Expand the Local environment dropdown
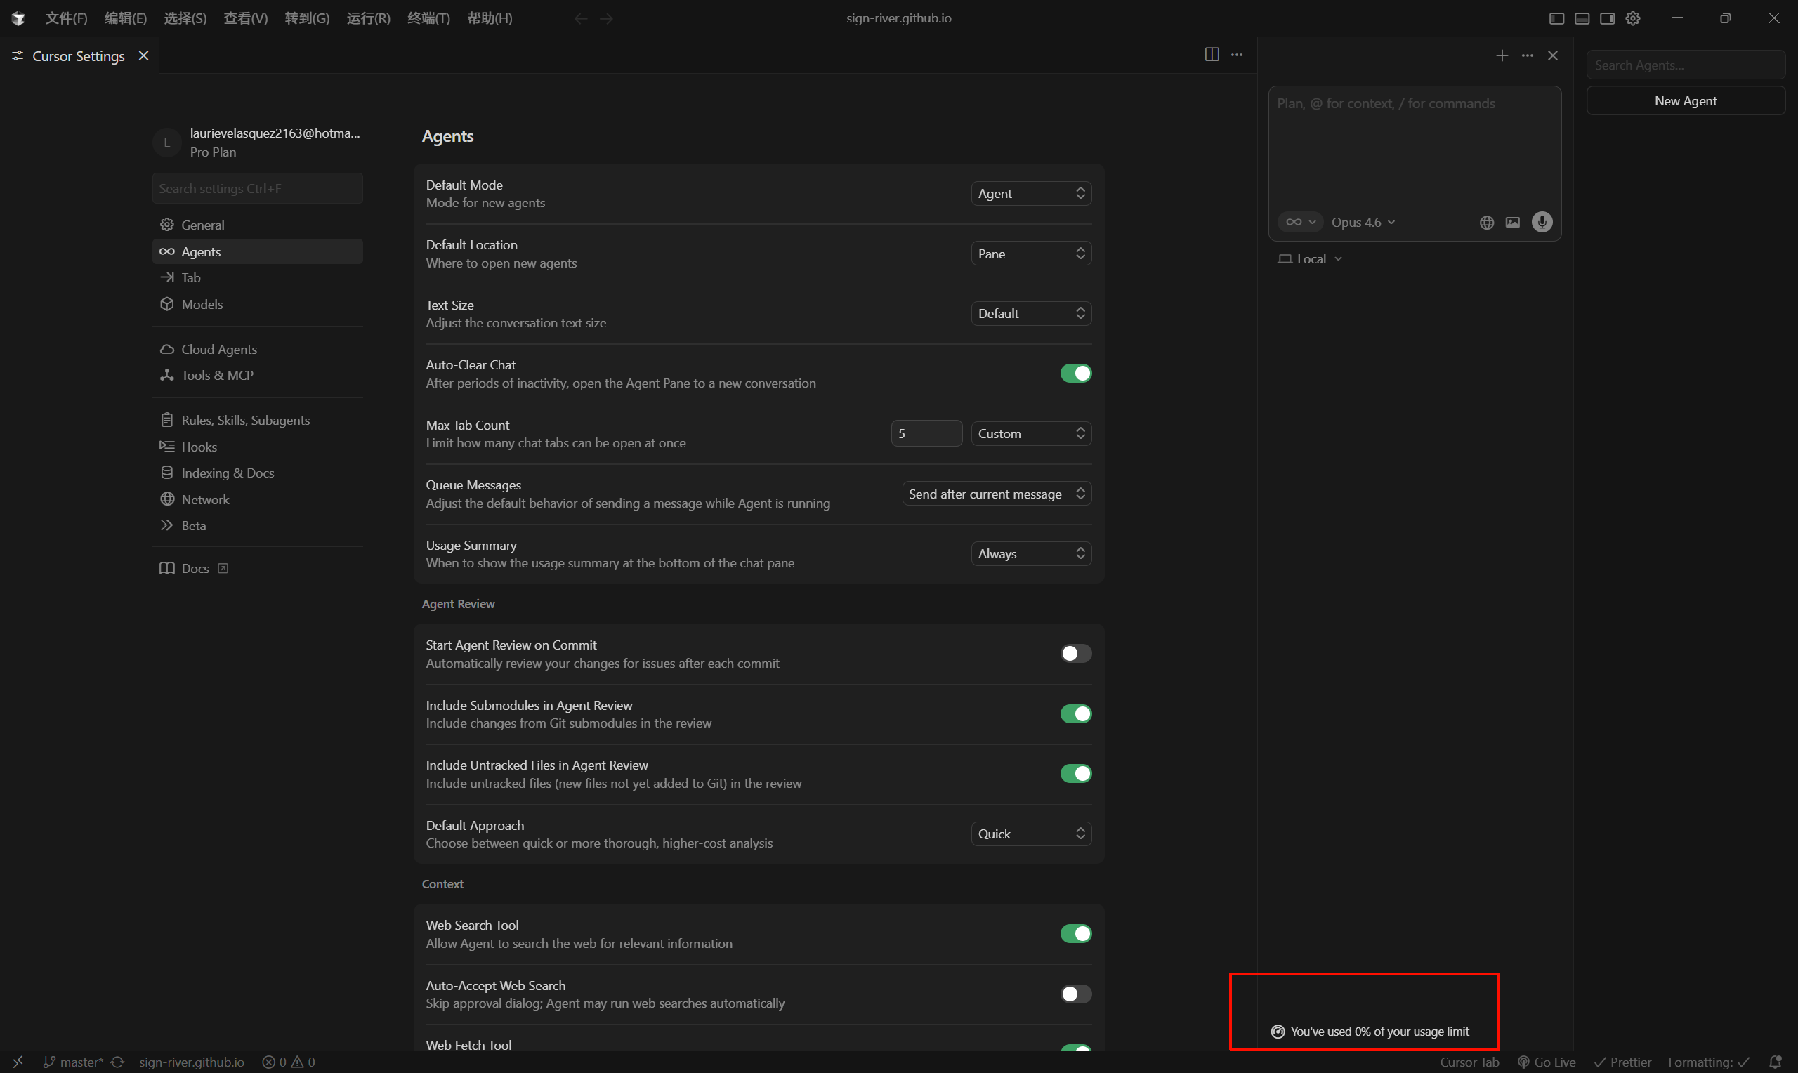 [x=1310, y=259]
